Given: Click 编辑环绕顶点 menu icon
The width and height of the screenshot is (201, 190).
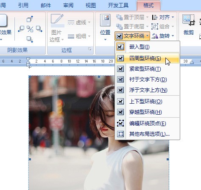Looking at the screenshot, I should (x=120, y=124).
